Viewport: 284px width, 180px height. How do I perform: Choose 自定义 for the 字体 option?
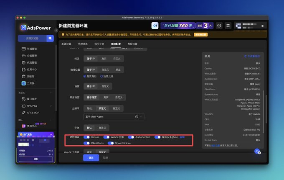(x=102, y=128)
